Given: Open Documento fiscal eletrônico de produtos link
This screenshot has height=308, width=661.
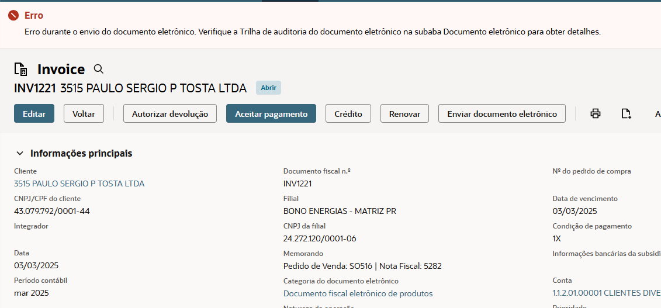Looking at the screenshot, I should point(358,293).
